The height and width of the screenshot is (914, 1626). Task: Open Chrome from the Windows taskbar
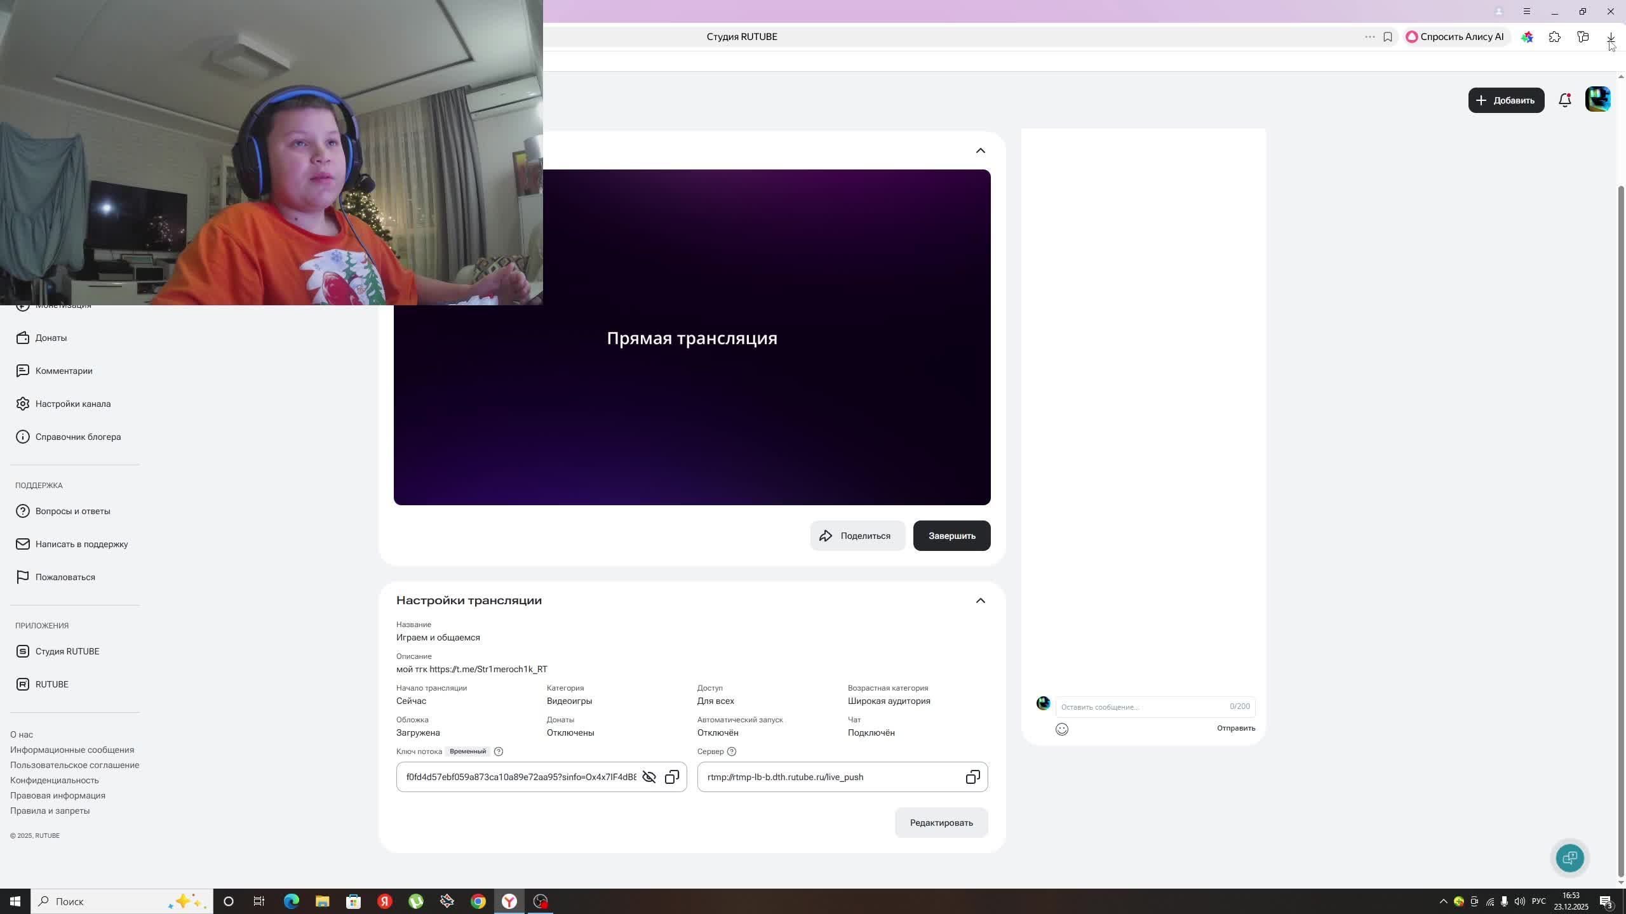pyautogui.click(x=478, y=901)
